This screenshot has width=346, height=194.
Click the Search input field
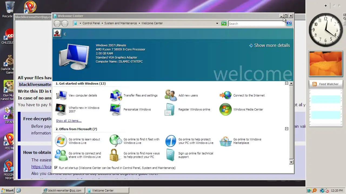click(257, 24)
